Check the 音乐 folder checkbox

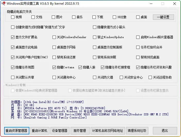[x=74, y=17]
